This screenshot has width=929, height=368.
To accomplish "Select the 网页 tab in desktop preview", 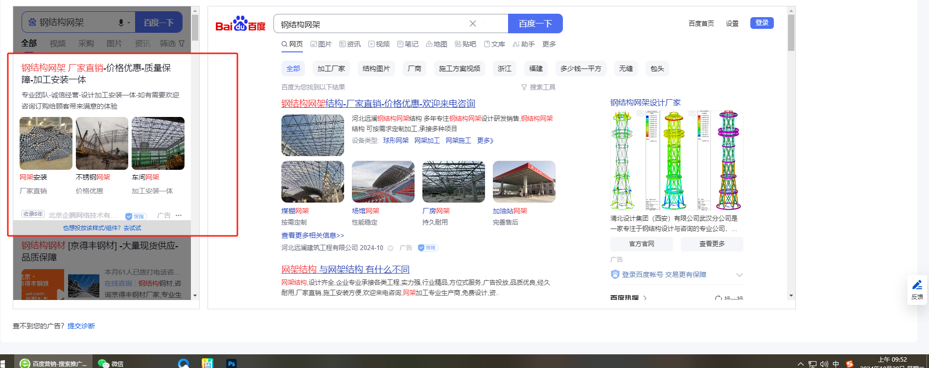I will pyautogui.click(x=292, y=44).
